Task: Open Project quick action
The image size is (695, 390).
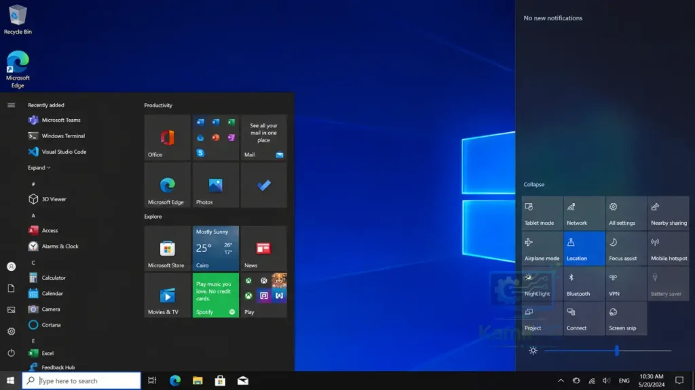Action: [542, 319]
